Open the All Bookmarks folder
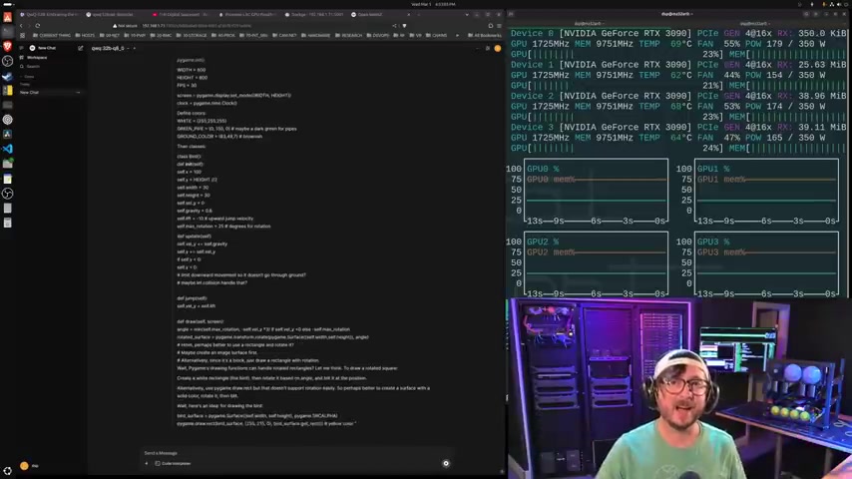 click(x=485, y=35)
